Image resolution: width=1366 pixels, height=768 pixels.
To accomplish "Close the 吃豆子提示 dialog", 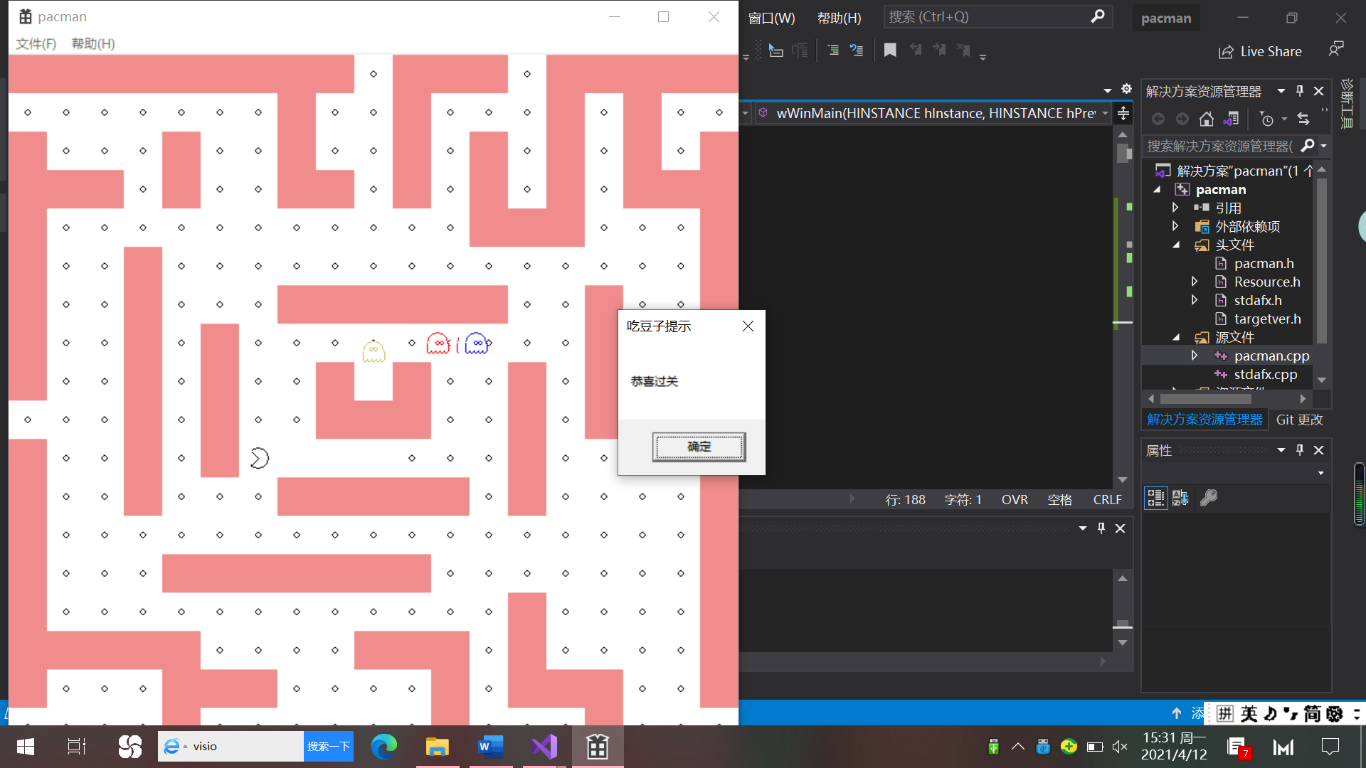I will pyautogui.click(x=748, y=326).
